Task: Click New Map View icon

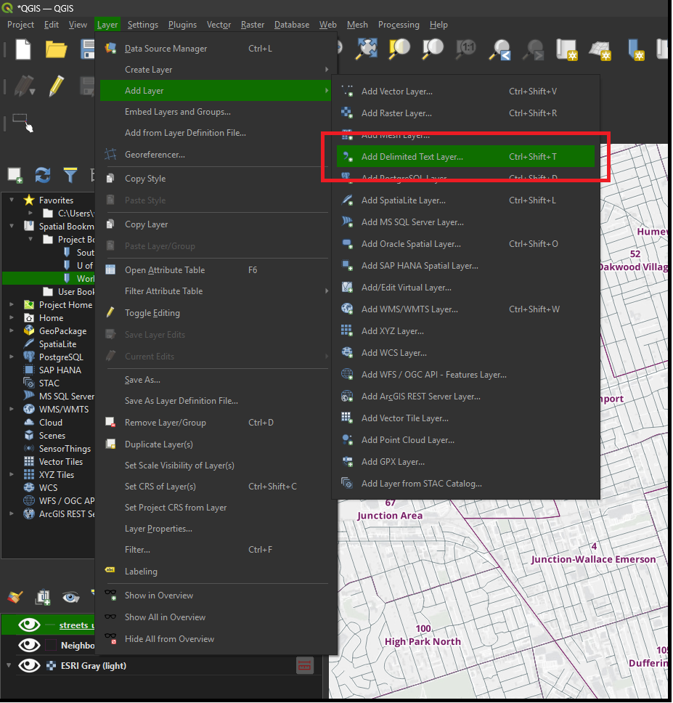Action: (566, 49)
